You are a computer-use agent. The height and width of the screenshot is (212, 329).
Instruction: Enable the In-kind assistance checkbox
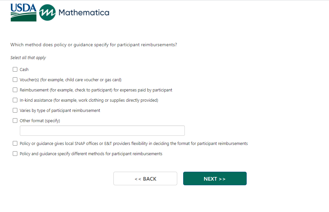click(x=15, y=100)
